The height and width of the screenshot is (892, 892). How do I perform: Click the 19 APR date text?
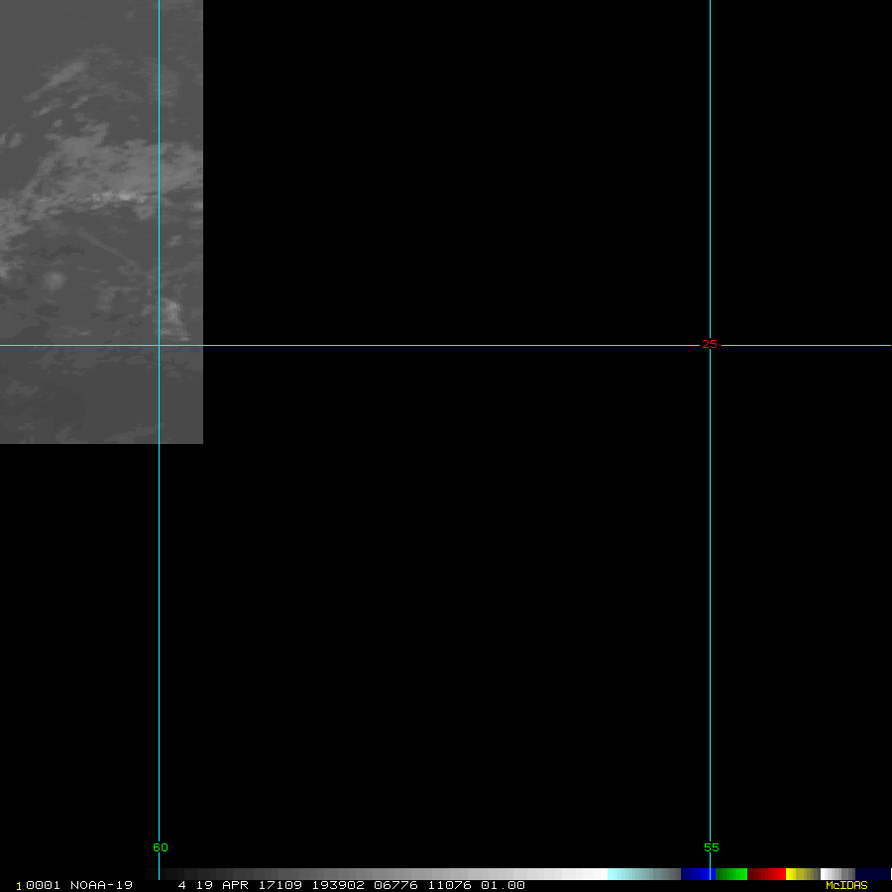(x=222, y=885)
